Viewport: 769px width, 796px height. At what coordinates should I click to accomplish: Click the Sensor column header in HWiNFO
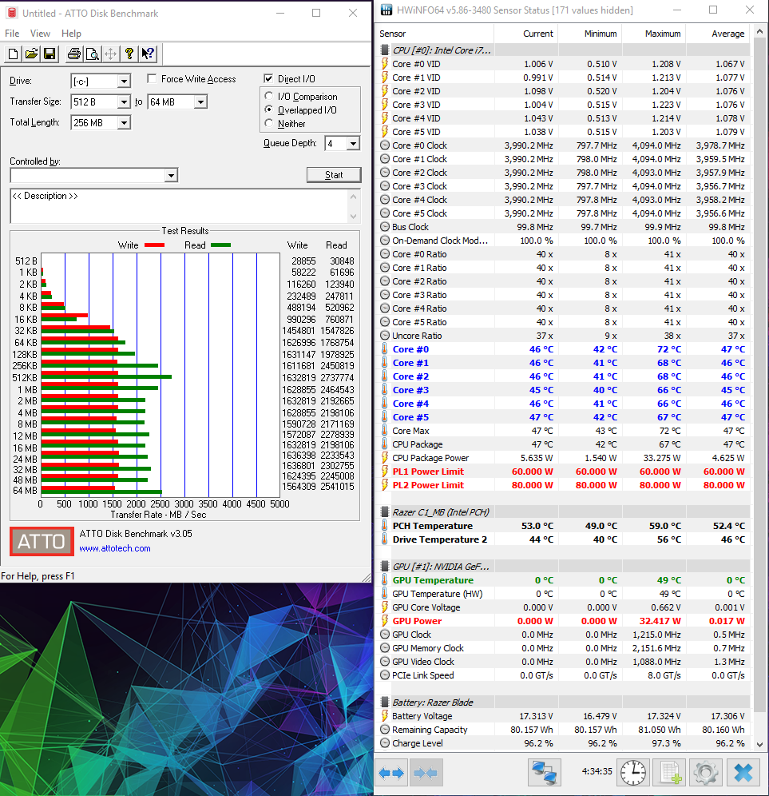tap(435, 34)
